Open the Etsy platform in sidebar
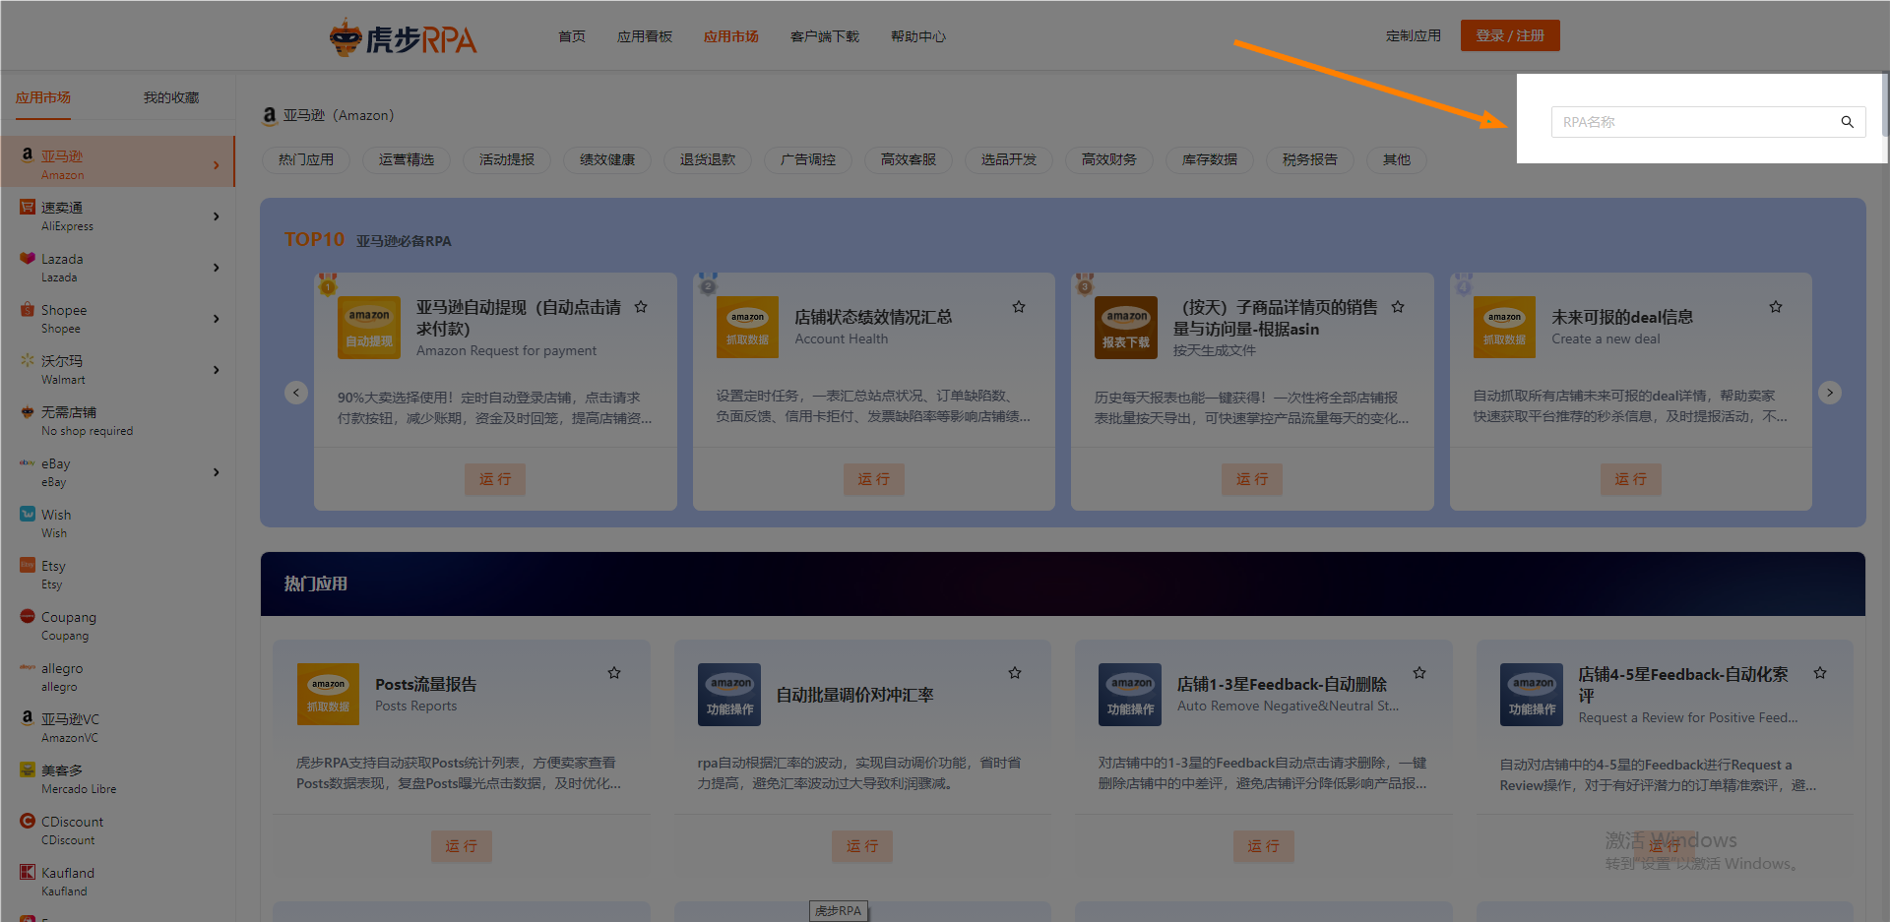 click(117, 575)
